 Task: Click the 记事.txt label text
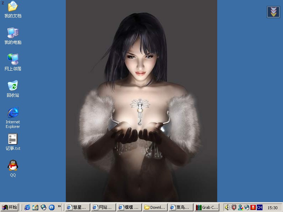[x=13, y=148]
